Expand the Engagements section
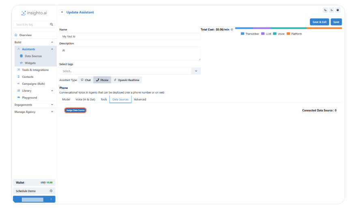 [34, 105]
